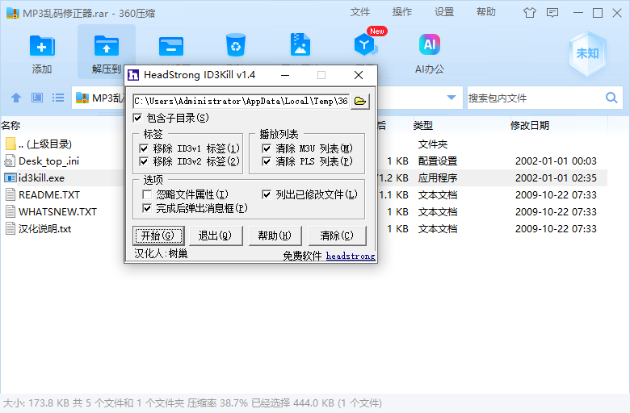Uncheck 移除 ID3v1 标签(1)
Image resolution: width=630 pixels, height=413 pixels.
coord(144,148)
